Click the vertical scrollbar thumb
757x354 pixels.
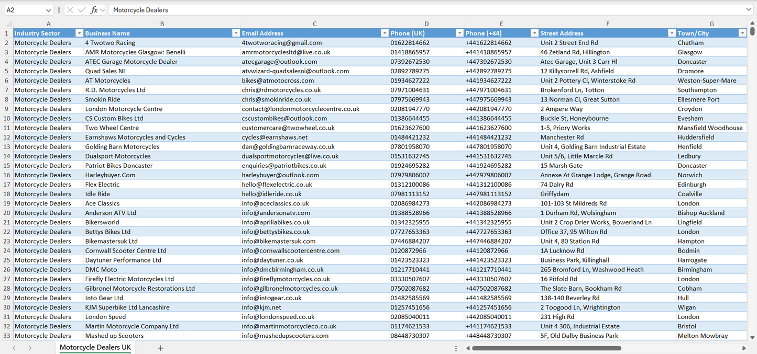pos(753,32)
